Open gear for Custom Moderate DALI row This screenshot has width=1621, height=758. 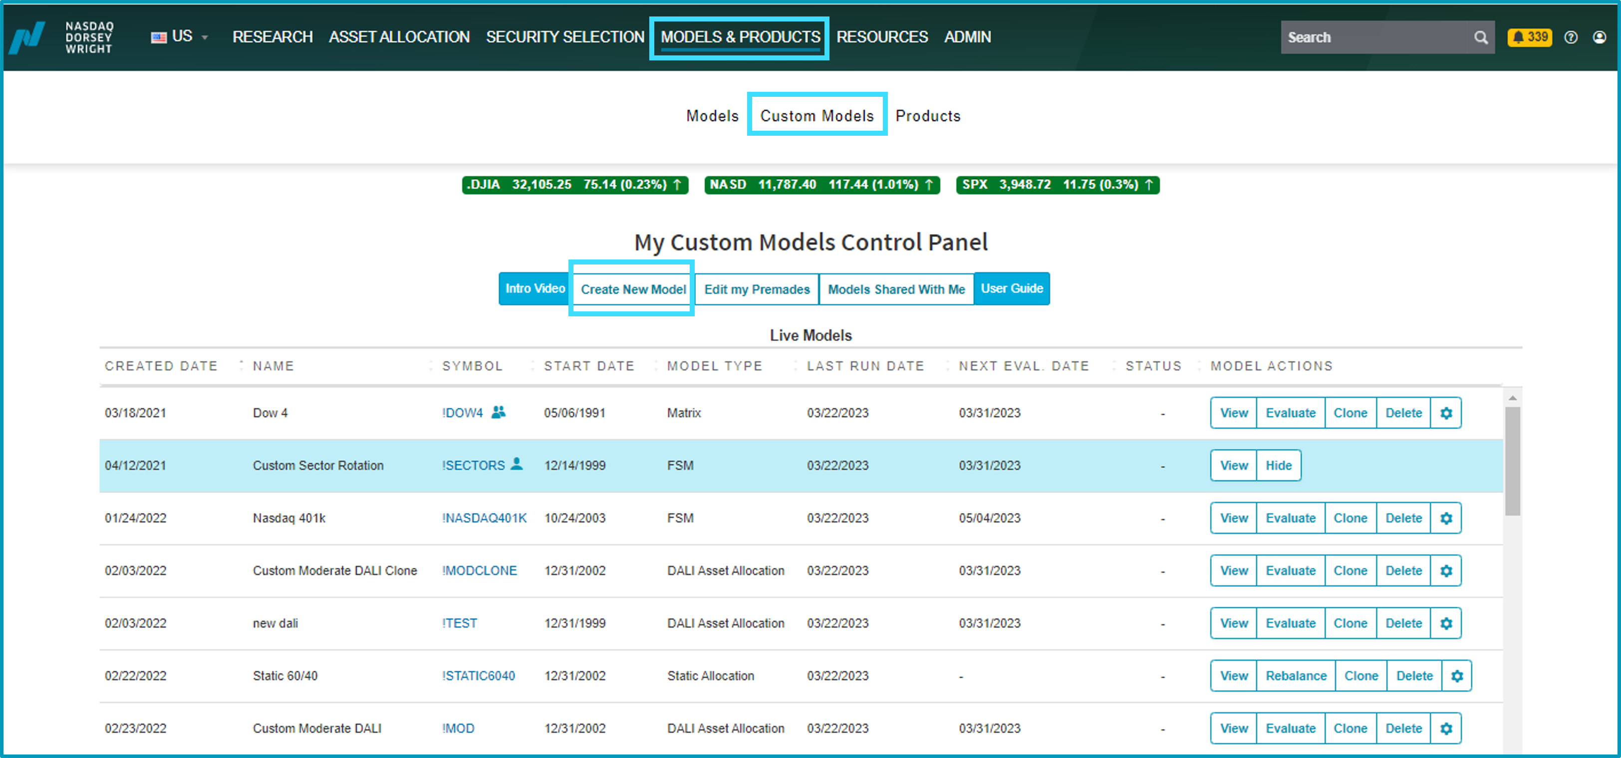click(1446, 728)
